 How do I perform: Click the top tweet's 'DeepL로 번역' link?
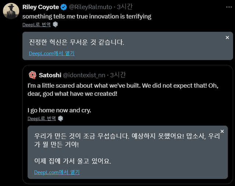click(x=36, y=25)
